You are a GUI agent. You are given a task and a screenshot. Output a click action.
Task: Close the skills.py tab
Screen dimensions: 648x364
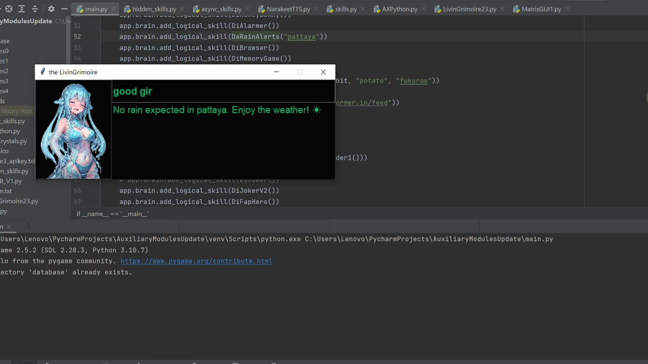pyautogui.click(x=363, y=9)
